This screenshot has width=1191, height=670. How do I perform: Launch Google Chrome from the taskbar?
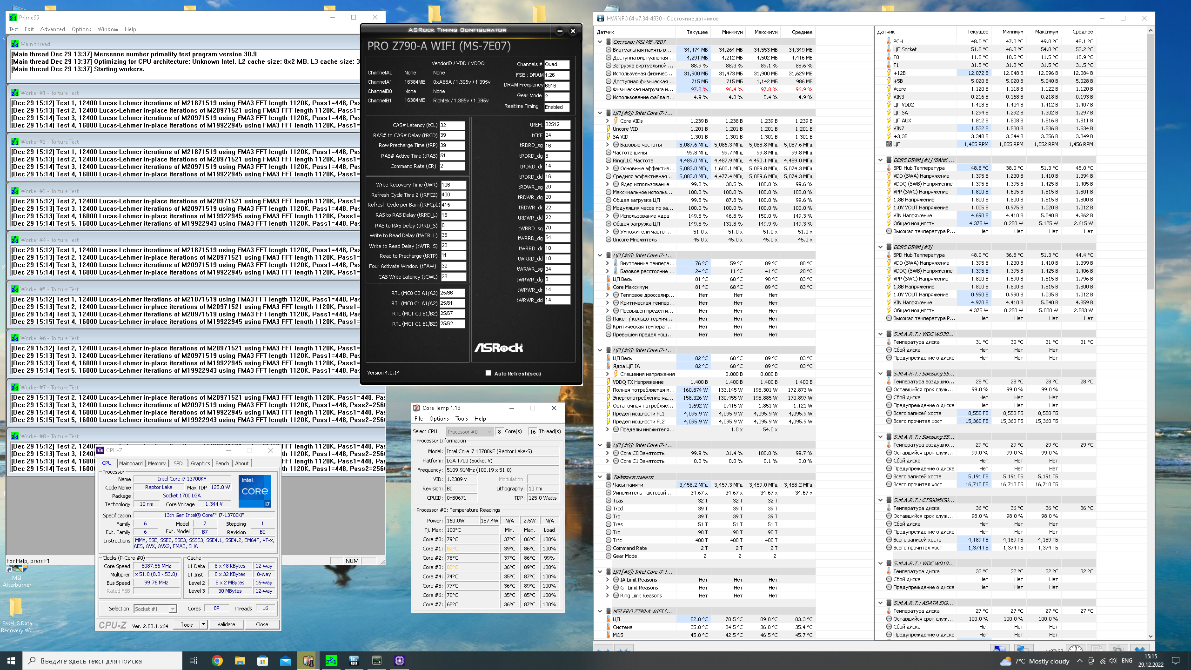pos(217,661)
